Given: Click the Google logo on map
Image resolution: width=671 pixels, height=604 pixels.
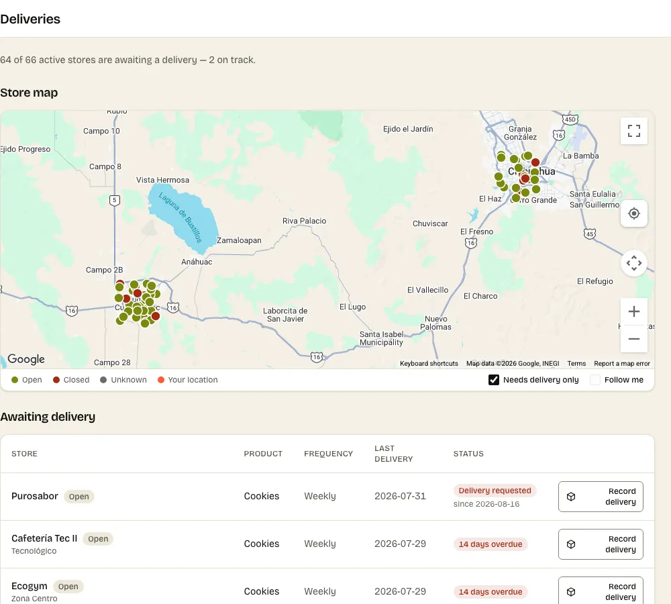Looking at the screenshot, I should pos(26,359).
